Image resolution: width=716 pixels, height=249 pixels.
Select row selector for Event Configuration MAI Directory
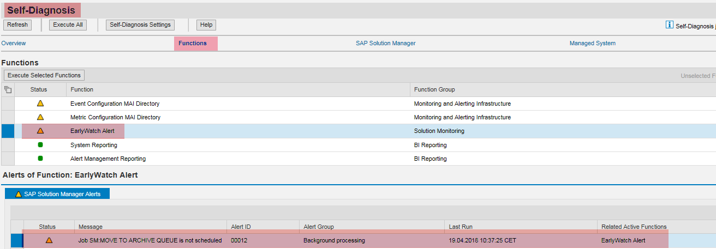click(8, 104)
